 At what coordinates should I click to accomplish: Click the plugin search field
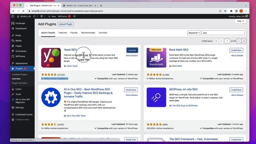[x=223, y=33]
